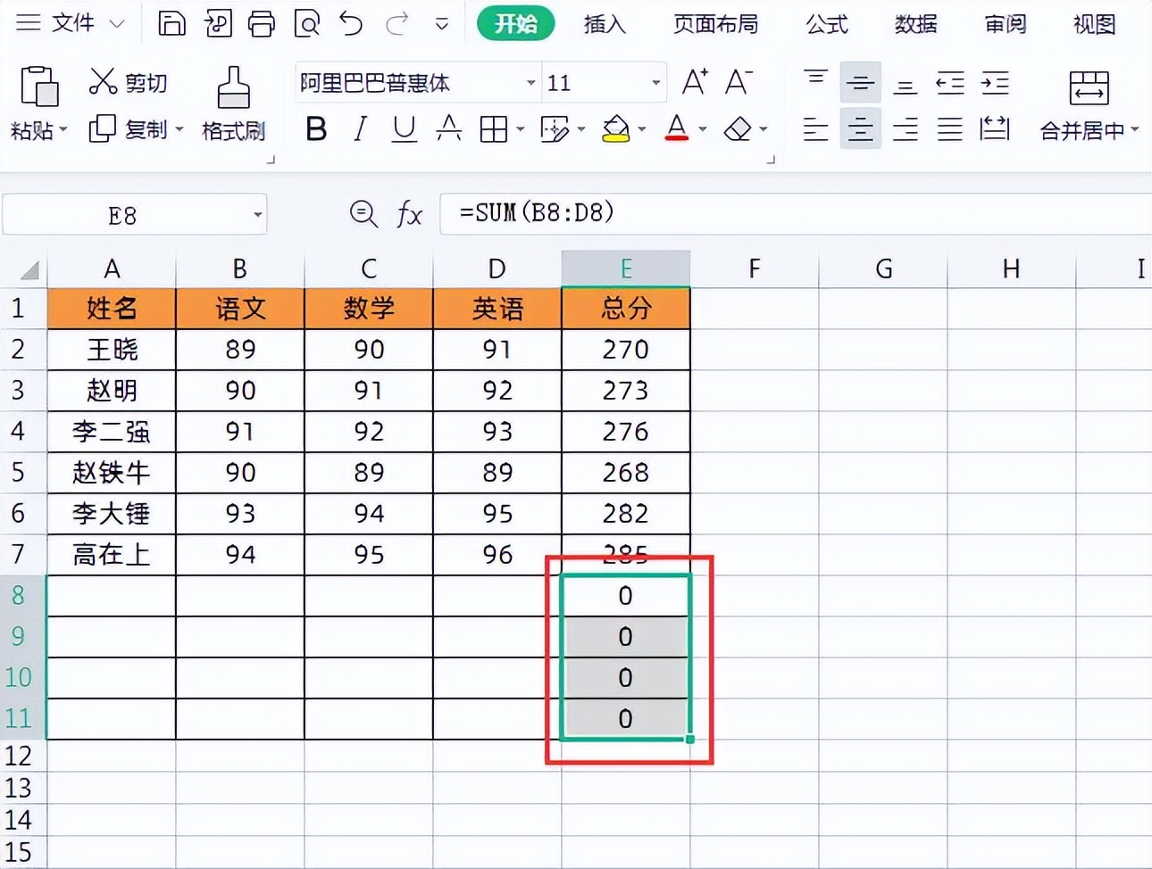Select column E header
The image size is (1152, 869).
tap(626, 269)
